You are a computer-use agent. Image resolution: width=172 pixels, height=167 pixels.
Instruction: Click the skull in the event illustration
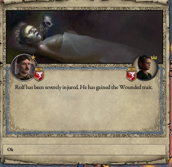click(x=48, y=22)
